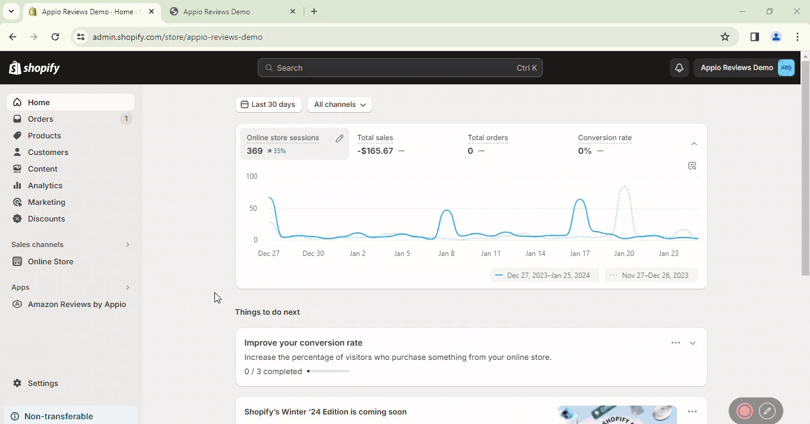The width and height of the screenshot is (810, 424).
Task: Click the notifications bell icon
Action: click(679, 68)
